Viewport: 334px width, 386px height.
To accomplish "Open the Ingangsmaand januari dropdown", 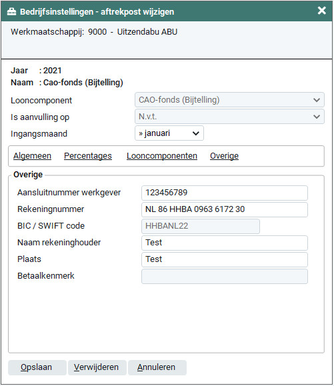I will click(x=169, y=133).
